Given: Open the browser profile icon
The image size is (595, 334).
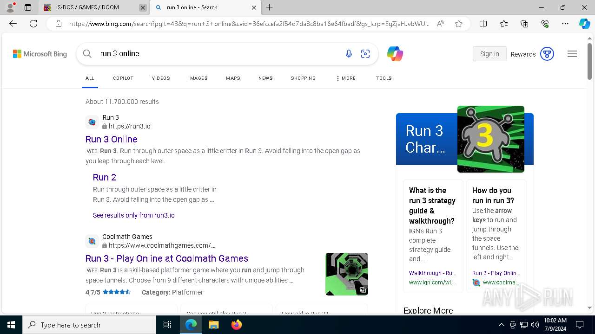Looking at the screenshot, I should click(10, 7).
